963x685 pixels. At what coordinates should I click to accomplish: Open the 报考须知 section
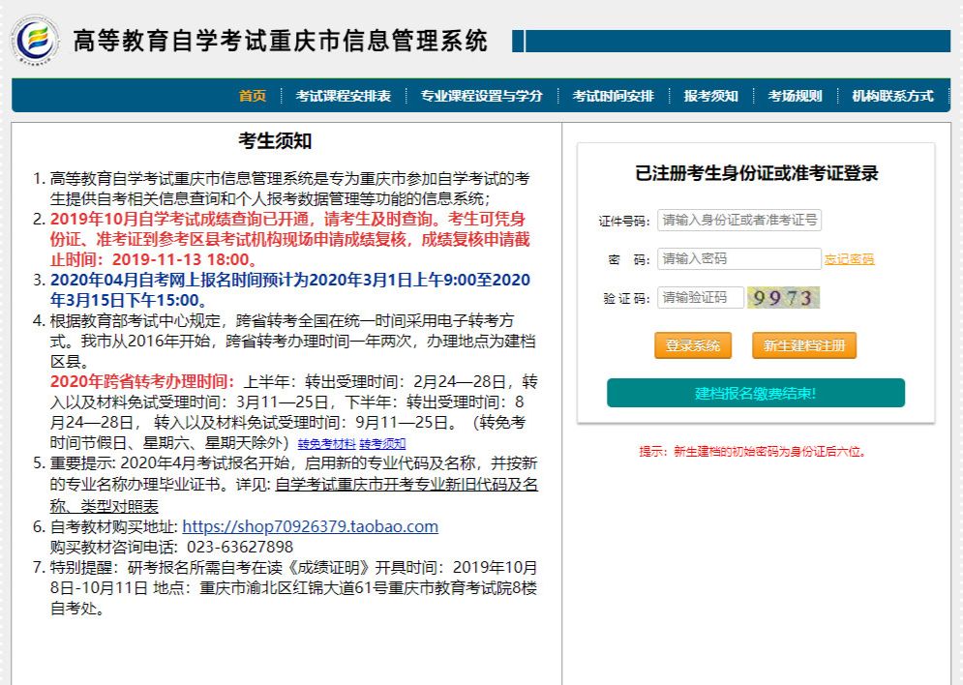pyautogui.click(x=710, y=96)
